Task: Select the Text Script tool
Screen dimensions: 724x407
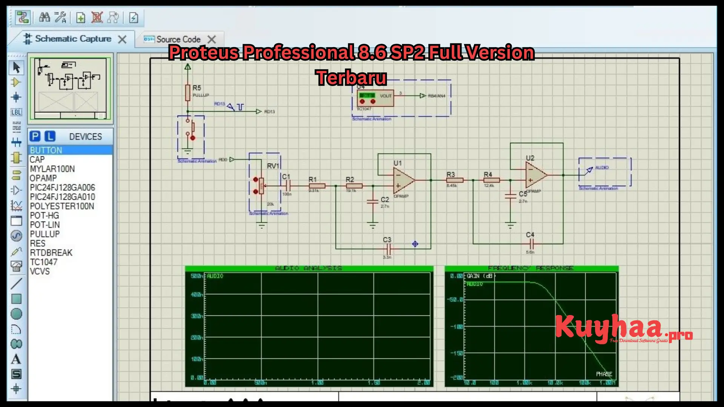Action: (16, 127)
